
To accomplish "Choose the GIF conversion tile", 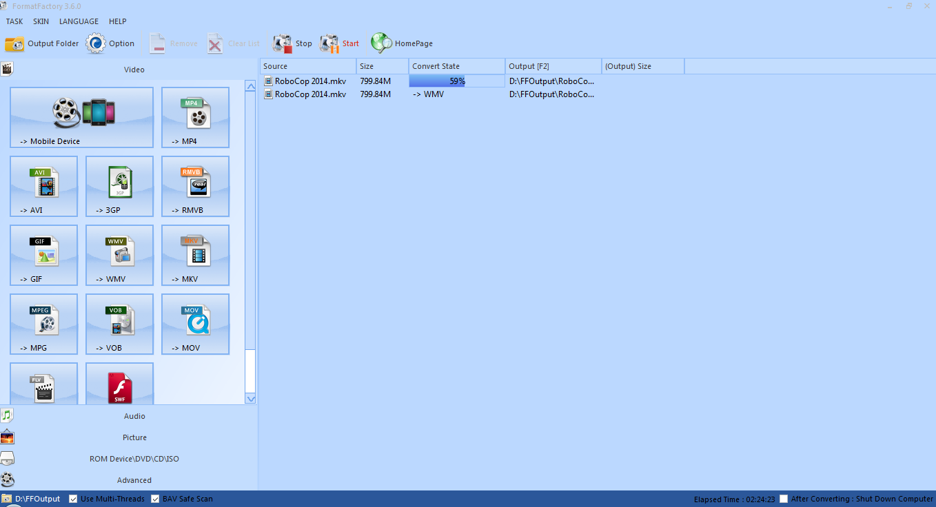I will pos(43,255).
